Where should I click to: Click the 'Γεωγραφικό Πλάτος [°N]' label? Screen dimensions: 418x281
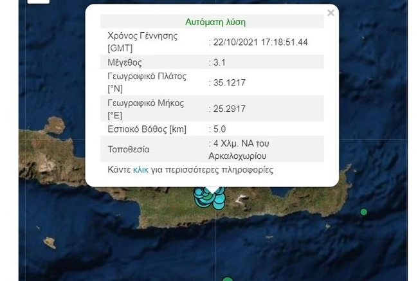[x=147, y=82]
